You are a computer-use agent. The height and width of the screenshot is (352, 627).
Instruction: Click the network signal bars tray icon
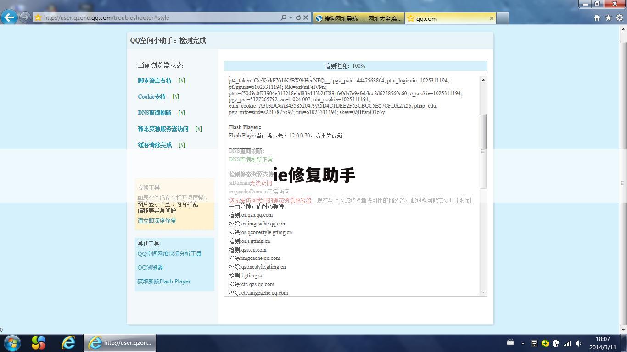click(x=567, y=343)
